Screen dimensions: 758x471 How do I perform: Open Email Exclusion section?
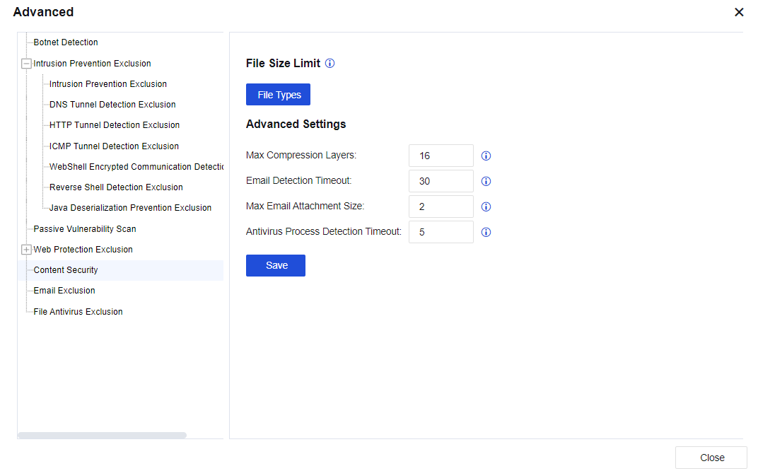(x=64, y=291)
